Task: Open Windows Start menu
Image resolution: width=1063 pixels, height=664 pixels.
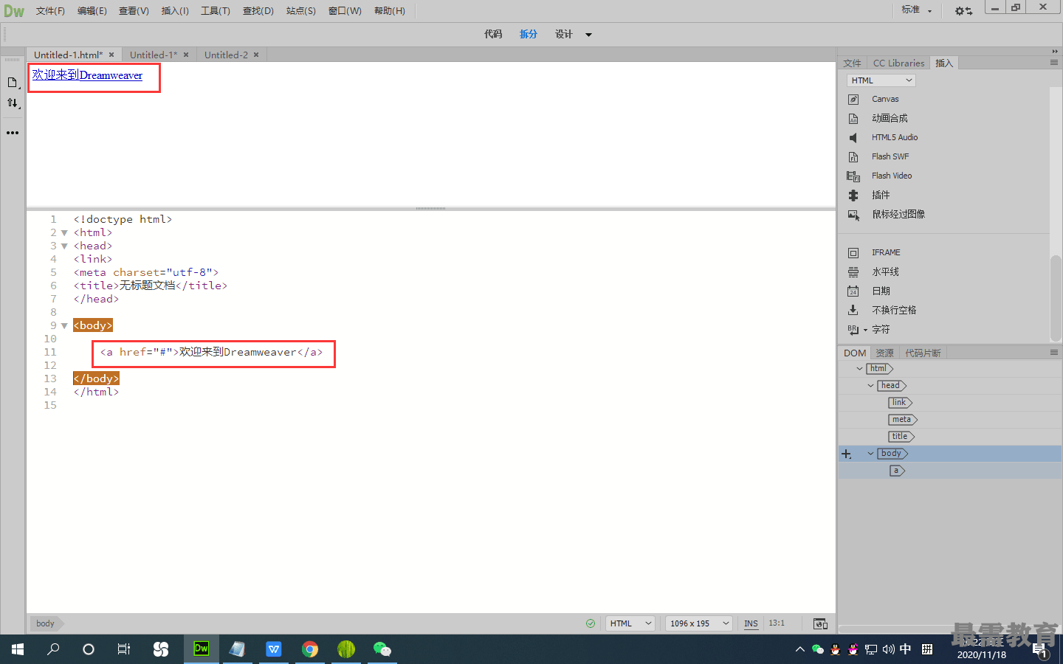Action: pos(18,649)
